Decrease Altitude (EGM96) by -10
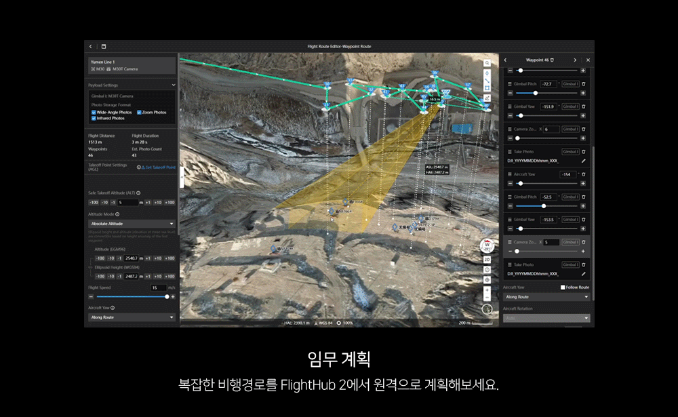Screen dimensions: 678x417 (x=111, y=258)
